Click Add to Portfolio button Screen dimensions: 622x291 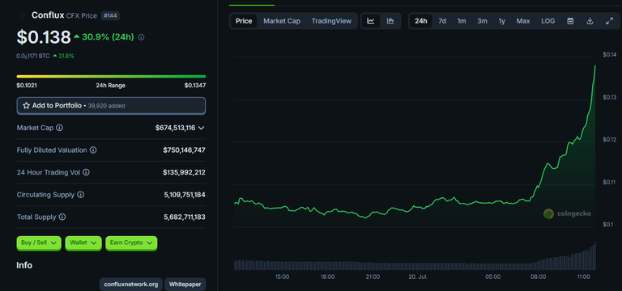click(111, 106)
